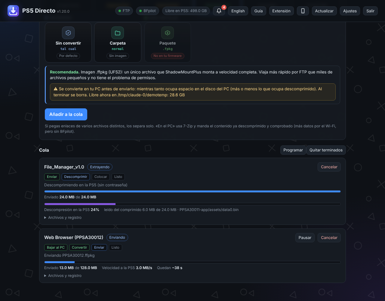Click the Salir button

370,11
